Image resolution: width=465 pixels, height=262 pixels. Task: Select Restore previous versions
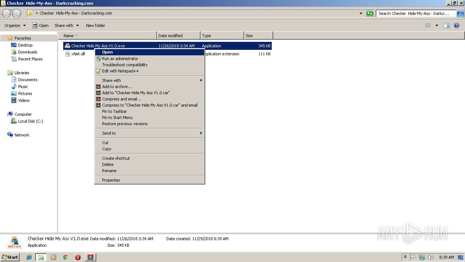point(150,124)
